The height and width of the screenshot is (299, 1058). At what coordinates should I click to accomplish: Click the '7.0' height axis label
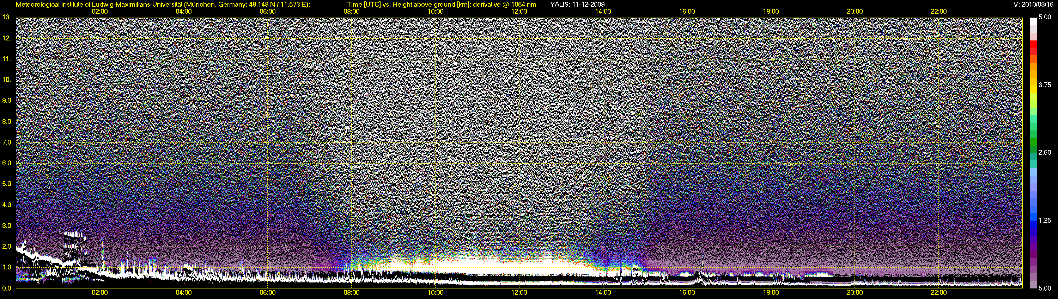[x=7, y=142]
